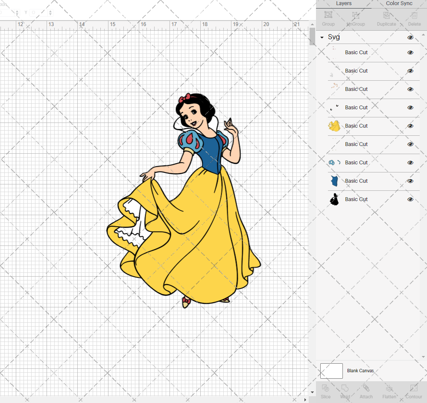Click the Duplicate icon
Screen dimensions: 427x403
386,15
